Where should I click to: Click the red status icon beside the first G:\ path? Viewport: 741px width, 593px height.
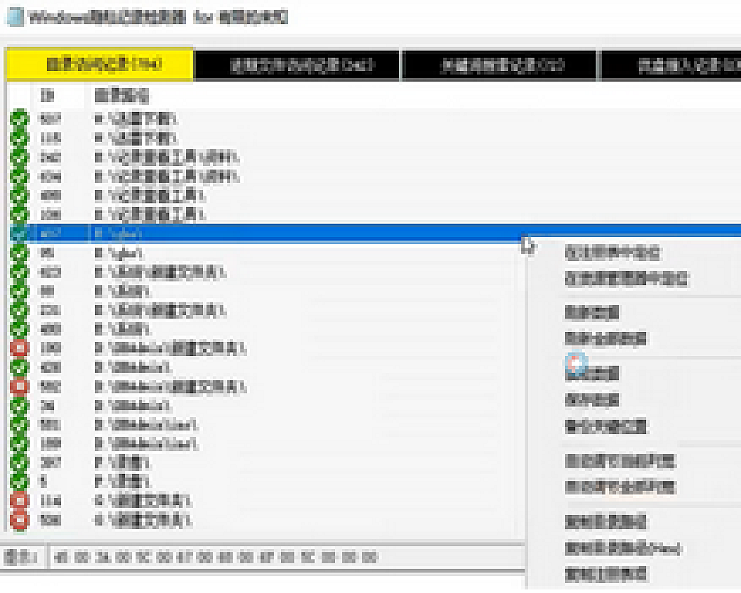click(x=19, y=501)
